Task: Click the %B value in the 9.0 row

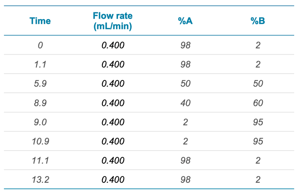Action: click(x=258, y=122)
